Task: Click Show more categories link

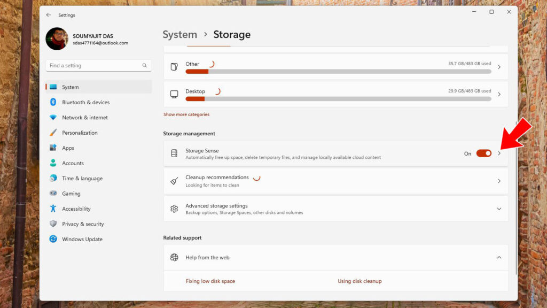Action: tap(186, 114)
